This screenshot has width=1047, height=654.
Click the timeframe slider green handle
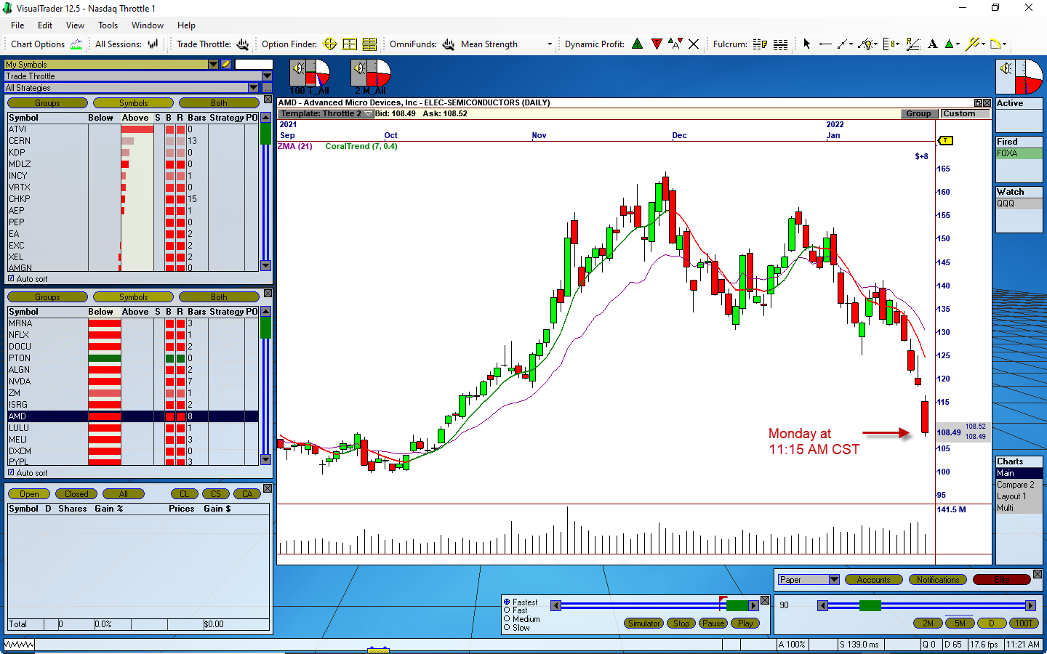coord(870,606)
